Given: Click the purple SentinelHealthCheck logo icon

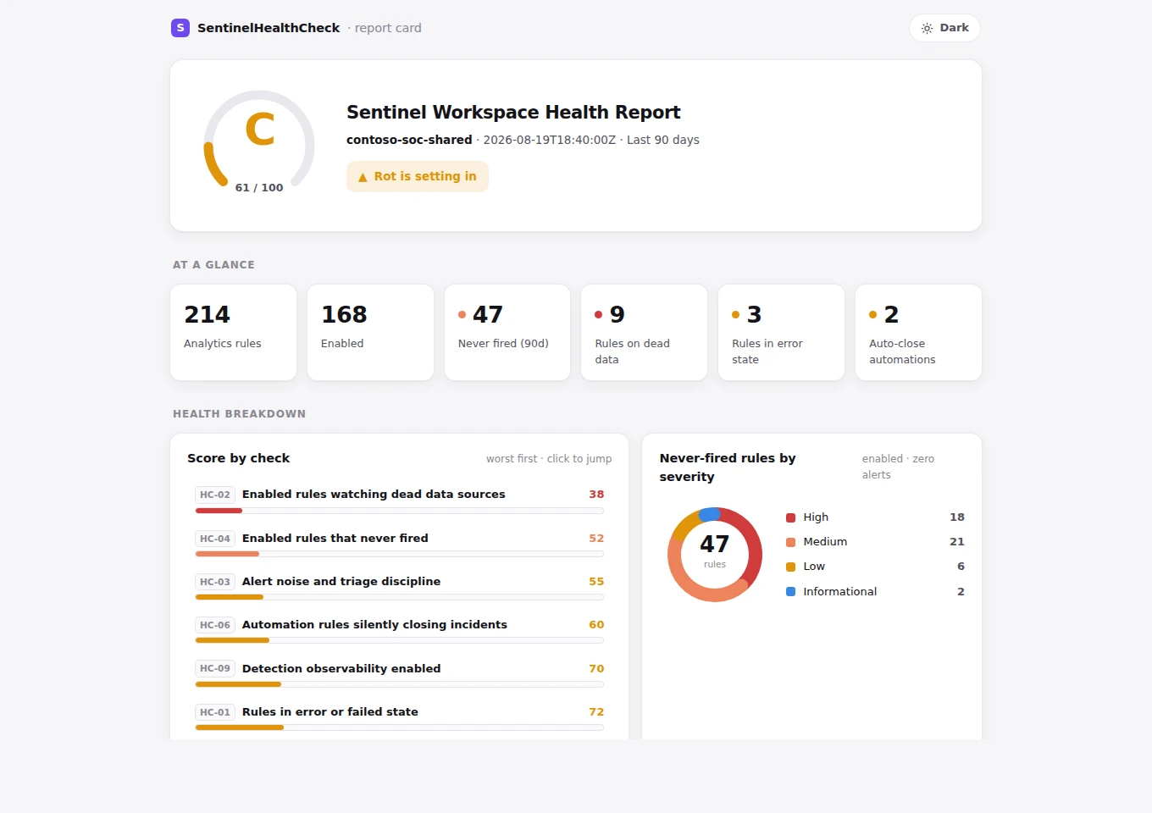Looking at the screenshot, I should (180, 28).
